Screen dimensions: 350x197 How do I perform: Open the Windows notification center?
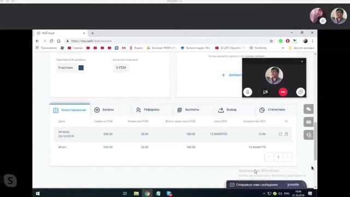click(310, 193)
